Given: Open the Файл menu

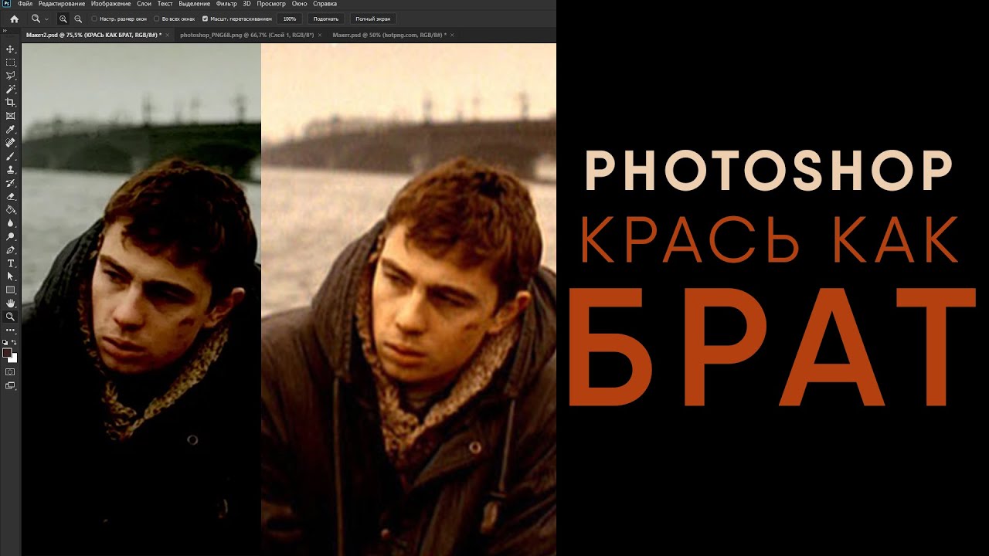Looking at the screenshot, I should point(25,4).
